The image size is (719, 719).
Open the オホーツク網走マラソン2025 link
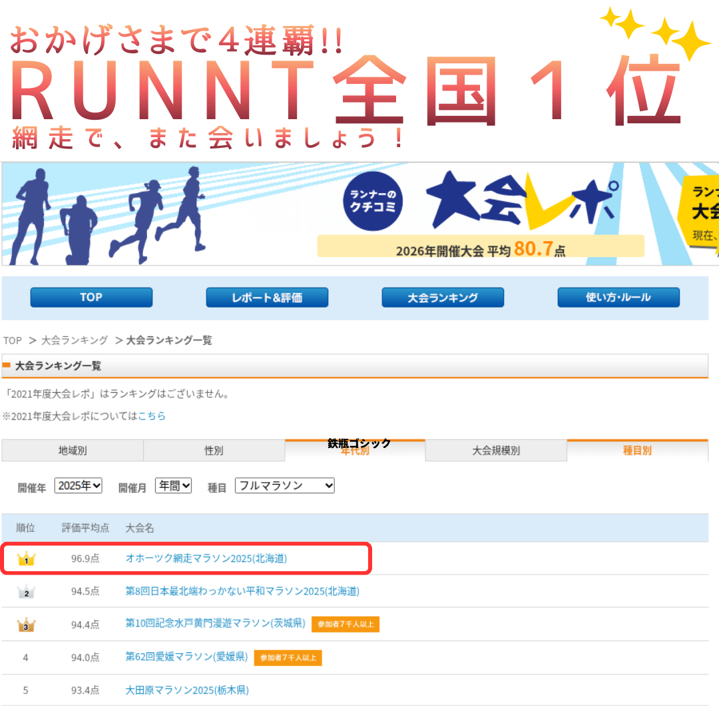[x=206, y=559]
